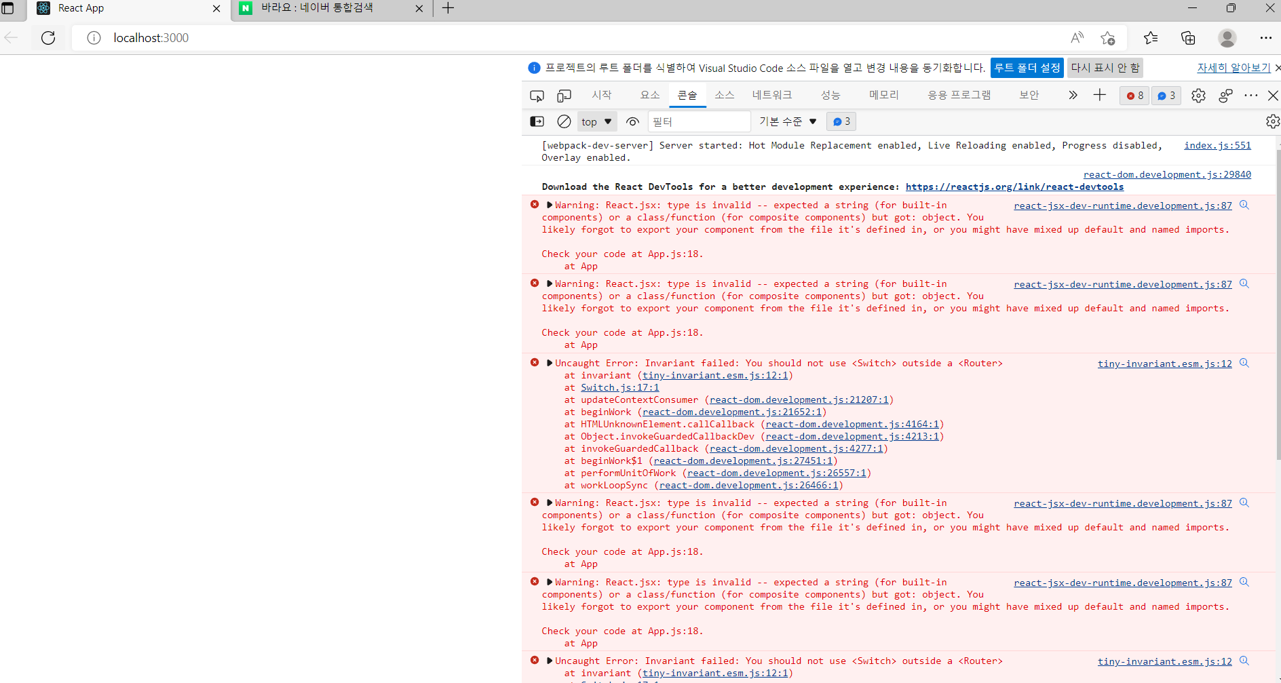The image size is (1281, 683).
Task: Click the inspect element picker icon
Action: click(537, 96)
